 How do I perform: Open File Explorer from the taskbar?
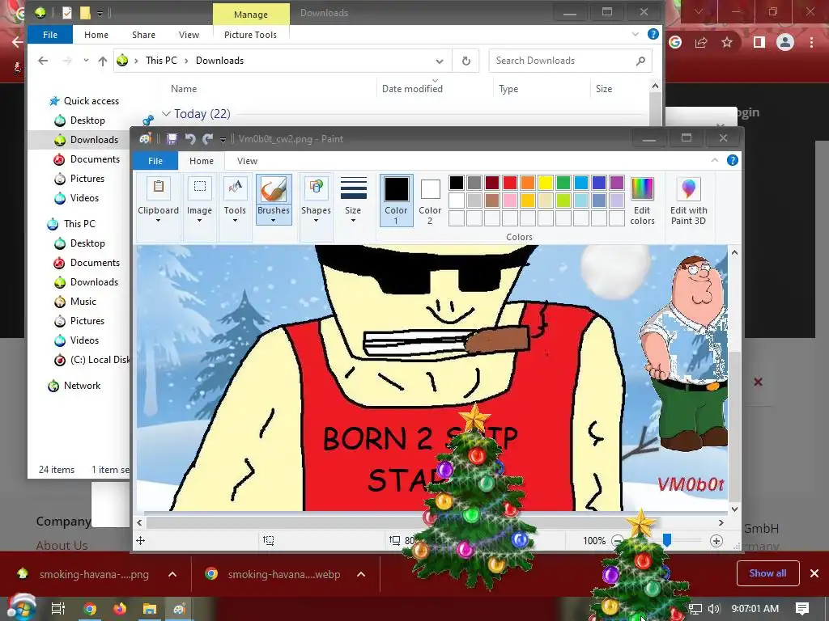150,609
